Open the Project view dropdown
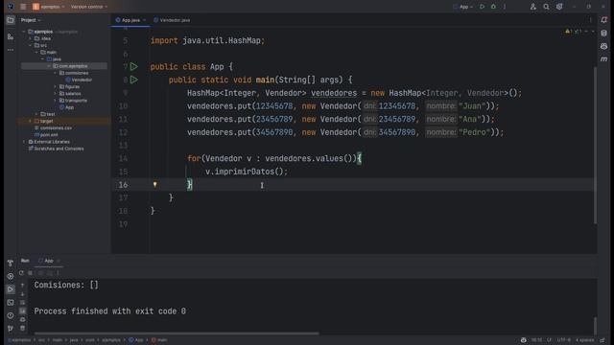 click(x=31, y=20)
